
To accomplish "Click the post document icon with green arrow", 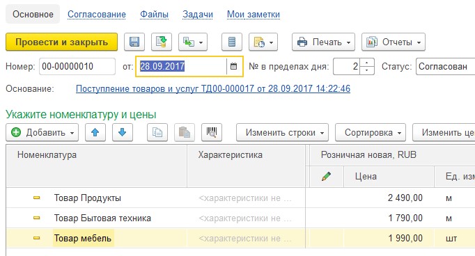I will 162,42.
